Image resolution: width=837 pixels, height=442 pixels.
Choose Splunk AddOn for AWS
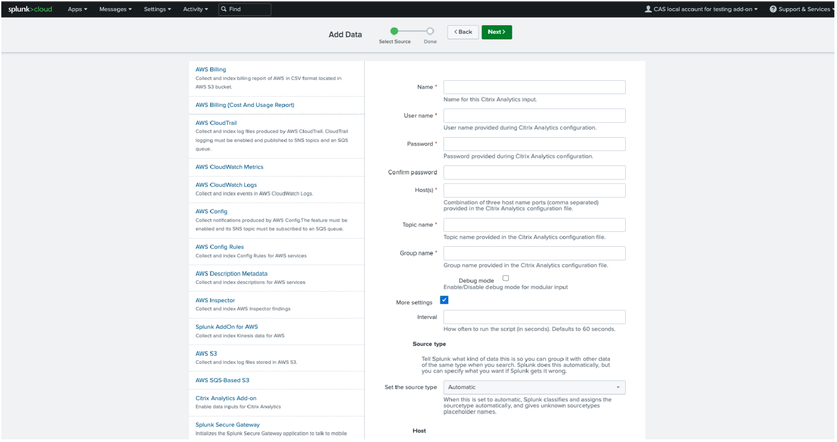point(227,327)
